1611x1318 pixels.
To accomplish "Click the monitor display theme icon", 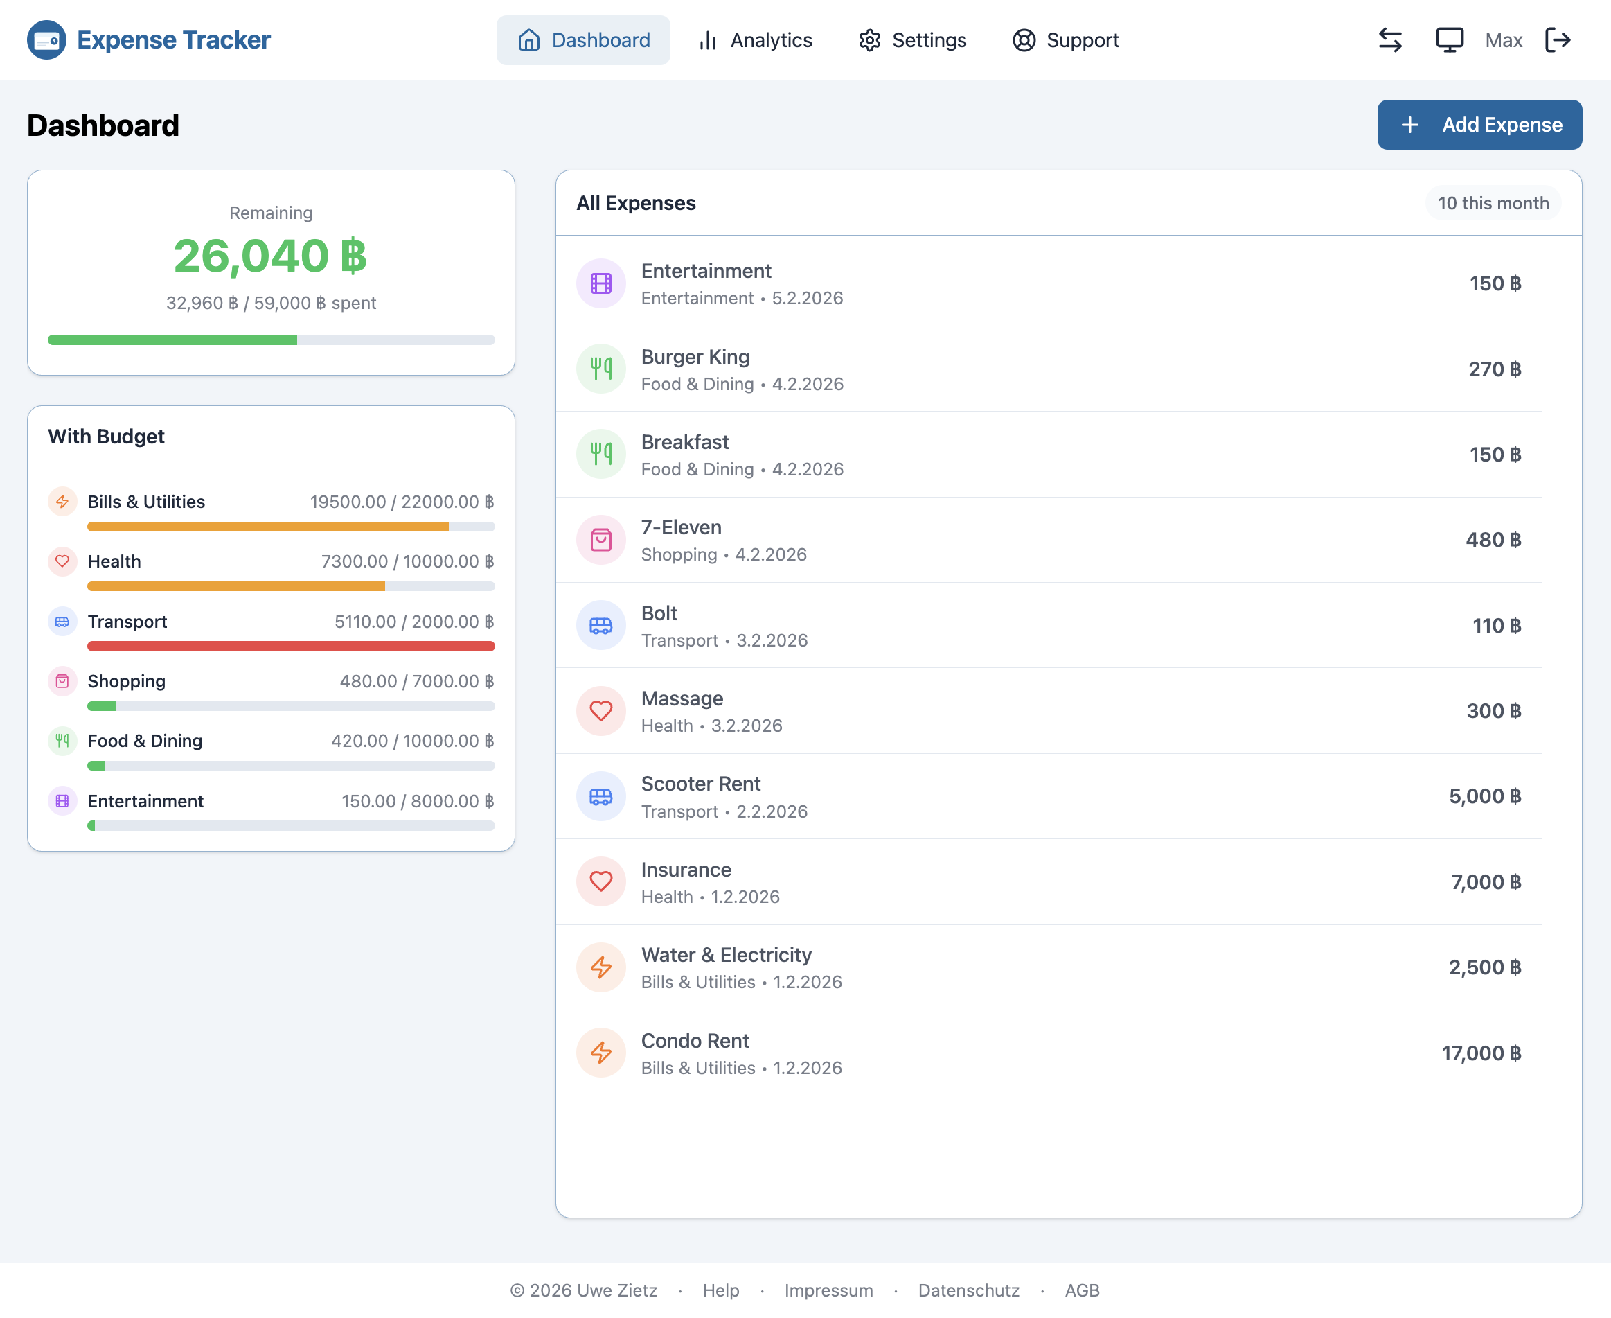I will click(1449, 40).
